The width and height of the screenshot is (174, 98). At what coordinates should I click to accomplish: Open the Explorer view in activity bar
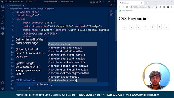(3, 6)
